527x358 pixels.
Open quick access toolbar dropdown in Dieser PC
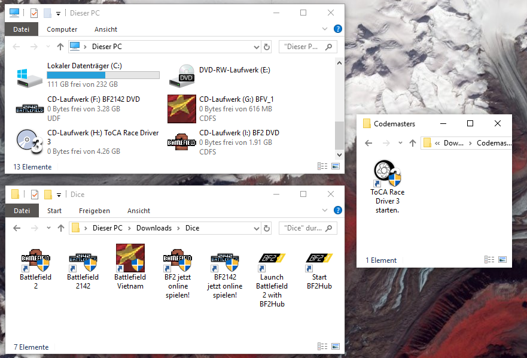click(x=58, y=13)
